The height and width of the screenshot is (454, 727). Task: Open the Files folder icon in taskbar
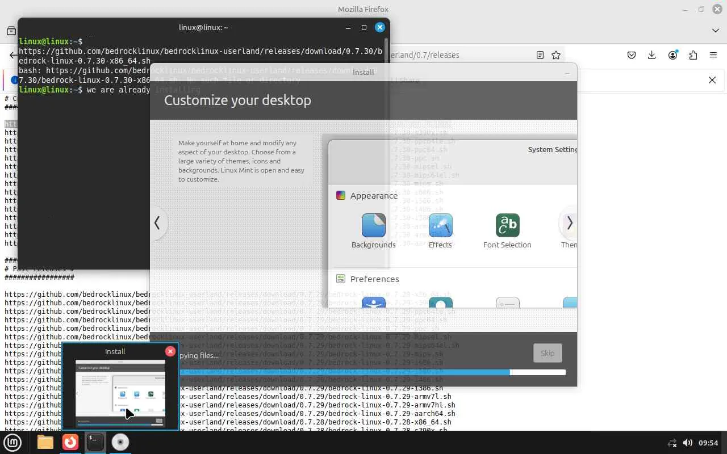tap(45, 442)
